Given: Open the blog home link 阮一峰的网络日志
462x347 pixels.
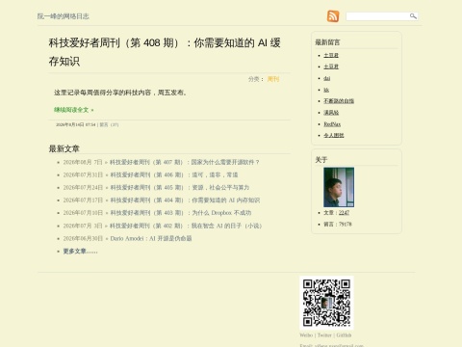Looking at the screenshot, I should [64, 16].
